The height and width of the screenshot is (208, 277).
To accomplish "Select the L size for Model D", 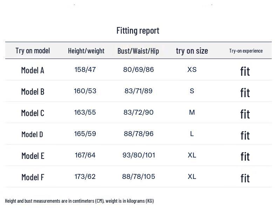I will click(x=192, y=134).
